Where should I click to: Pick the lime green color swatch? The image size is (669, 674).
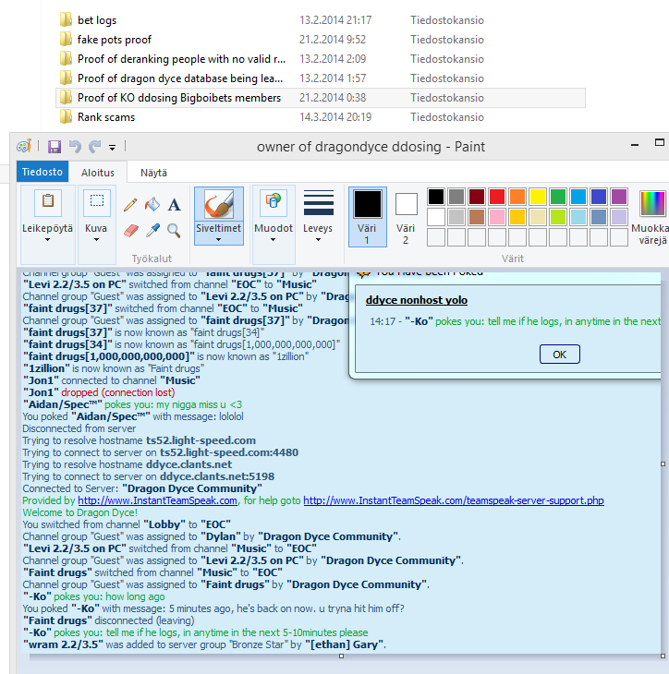(558, 217)
